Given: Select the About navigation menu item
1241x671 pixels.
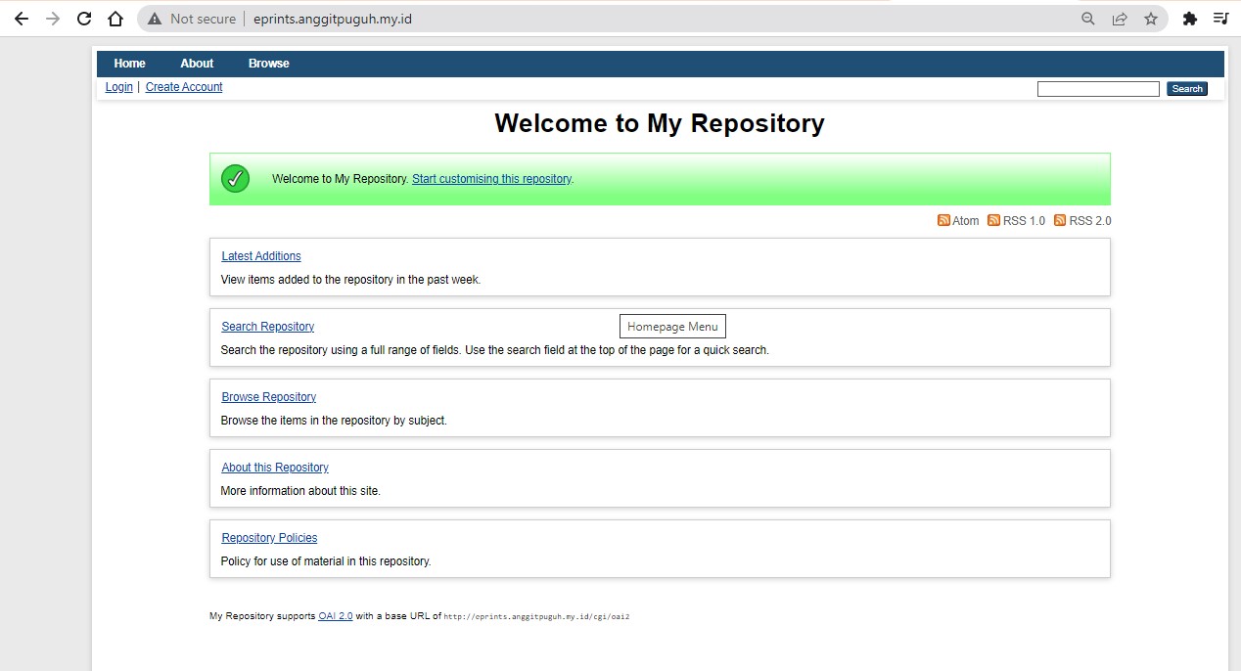Looking at the screenshot, I should (x=196, y=63).
